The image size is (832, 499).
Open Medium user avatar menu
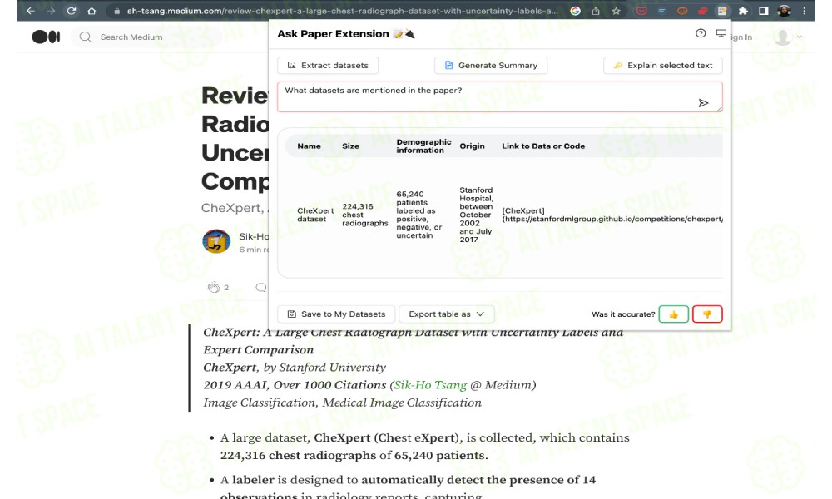pyautogui.click(x=784, y=37)
